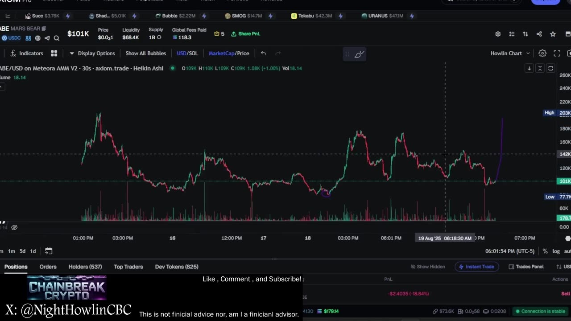Open the token Telegram link icon

[x=47, y=38]
